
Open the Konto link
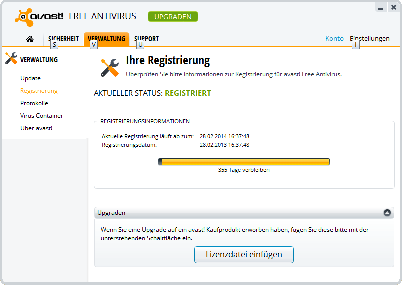(334, 38)
